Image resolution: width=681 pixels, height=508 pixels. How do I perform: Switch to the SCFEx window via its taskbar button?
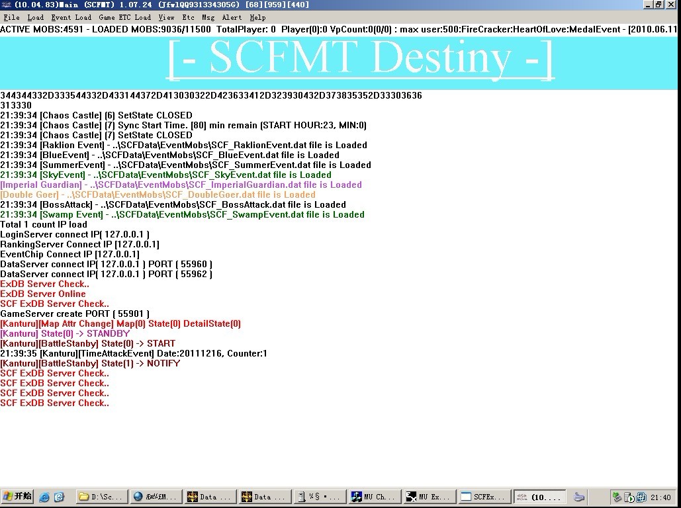click(x=484, y=497)
